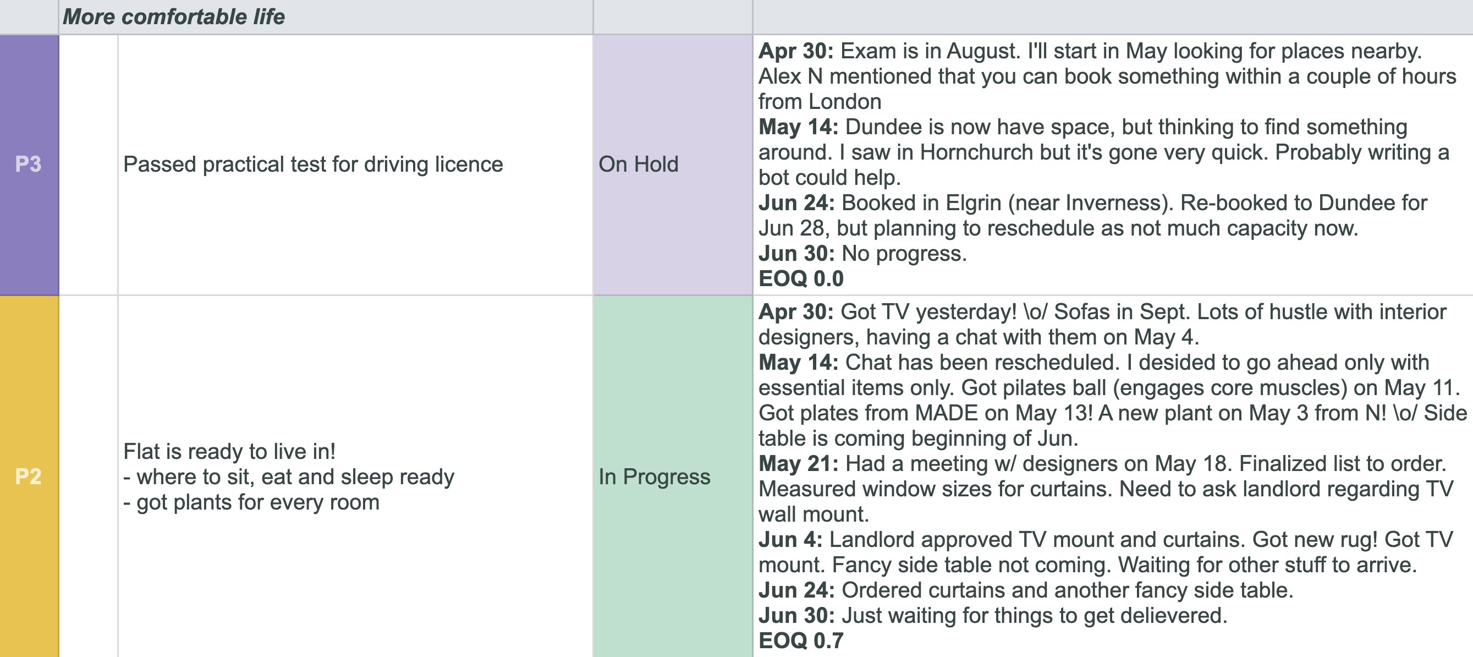This screenshot has height=657, width=1473.
Task: Select the driving licence practical test cell
Action: (x=355, y=165)
